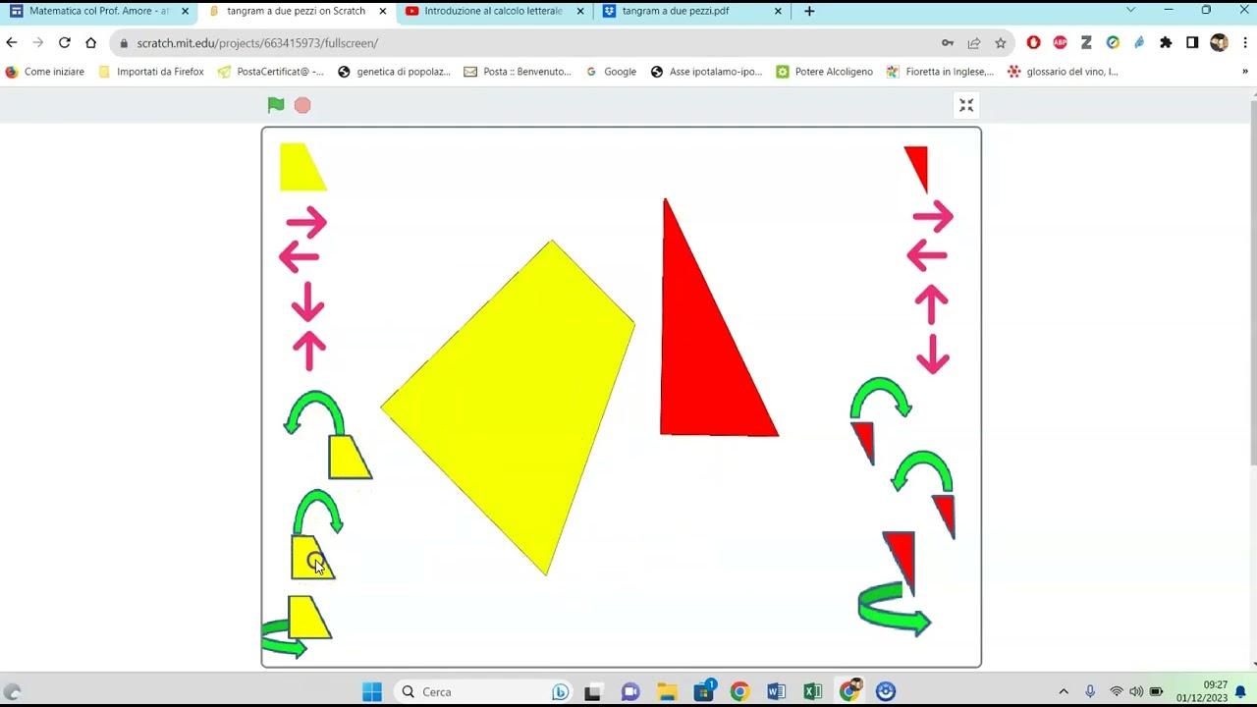Open the PostaCertificat@ bookmark

pyautogui.click(x=271, y=72)
